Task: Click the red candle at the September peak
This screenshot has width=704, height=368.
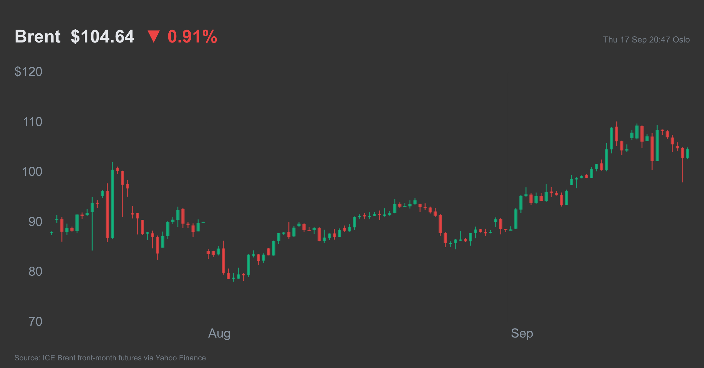Action: [x=617, y=134]
